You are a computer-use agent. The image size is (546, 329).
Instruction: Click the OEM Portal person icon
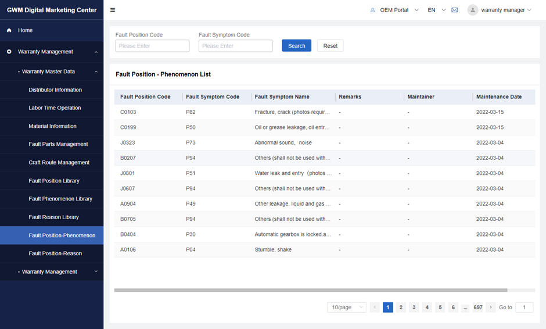coord(372,10)
